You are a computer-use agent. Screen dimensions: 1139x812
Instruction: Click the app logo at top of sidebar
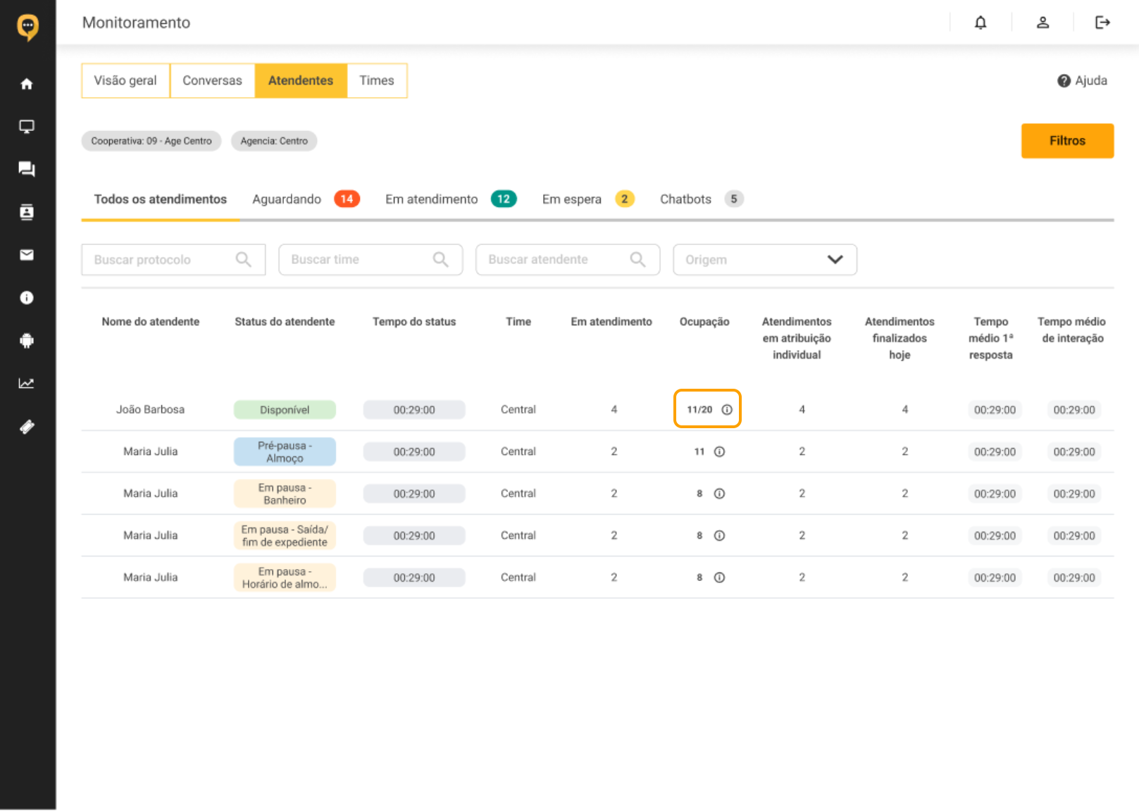tap(27, 27)
